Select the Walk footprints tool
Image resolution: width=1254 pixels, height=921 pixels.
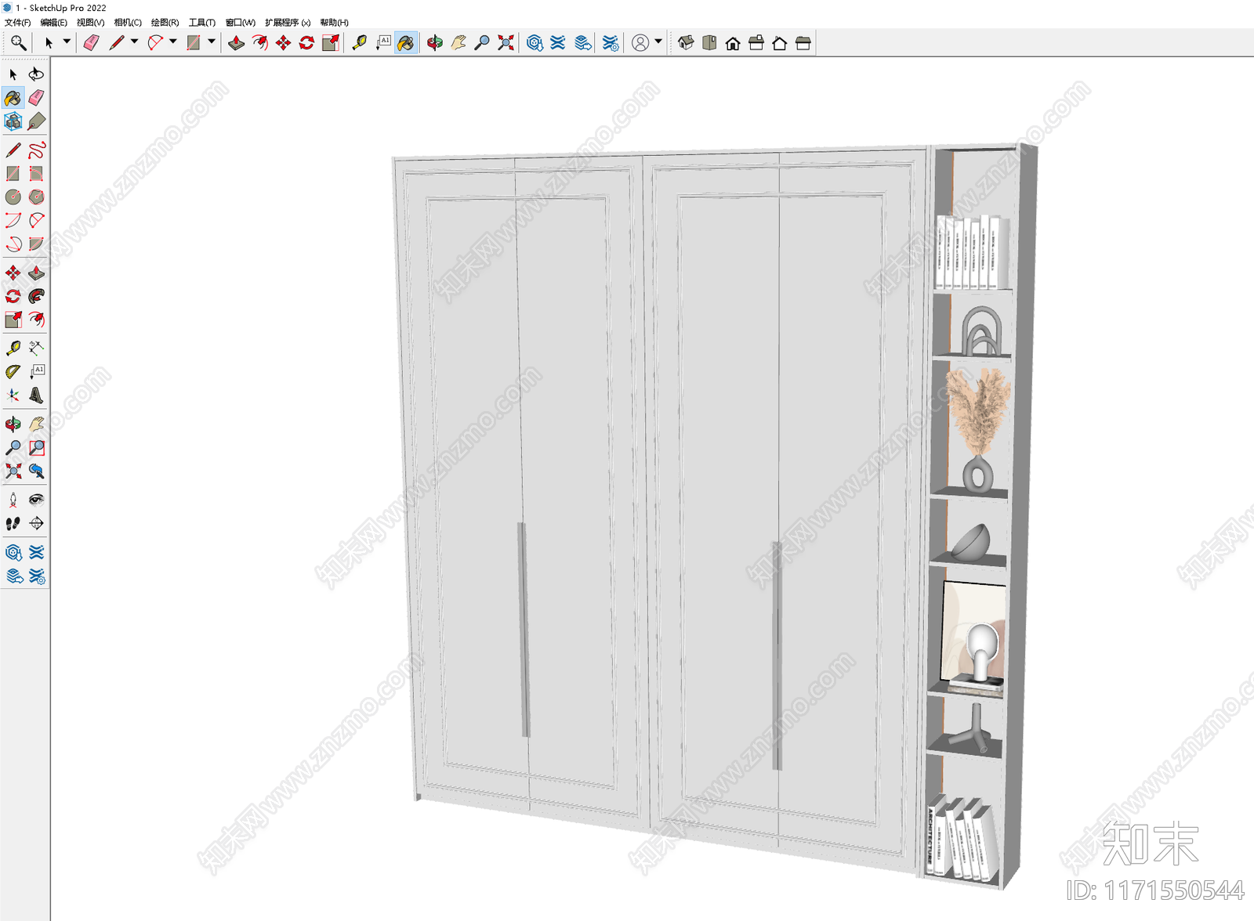(13, 523)
